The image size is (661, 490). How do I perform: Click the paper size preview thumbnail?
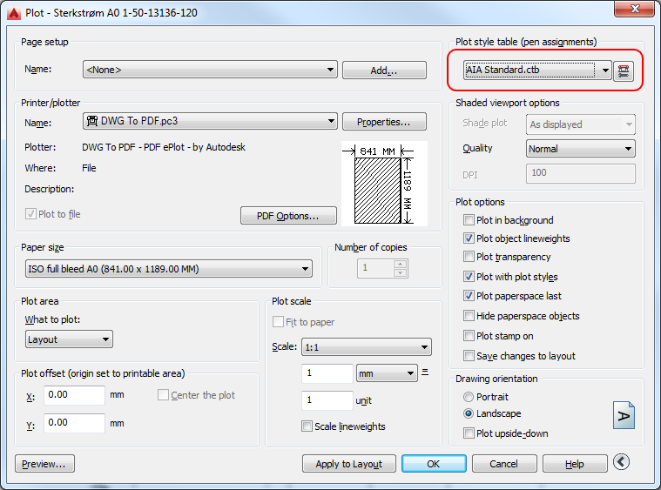tap(383, 184)
